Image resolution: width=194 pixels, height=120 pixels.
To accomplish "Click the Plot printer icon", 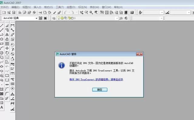I will point(20,12).
